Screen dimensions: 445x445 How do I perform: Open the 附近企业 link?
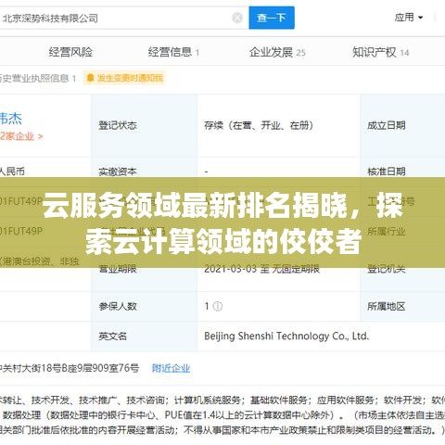pos(171,368)
